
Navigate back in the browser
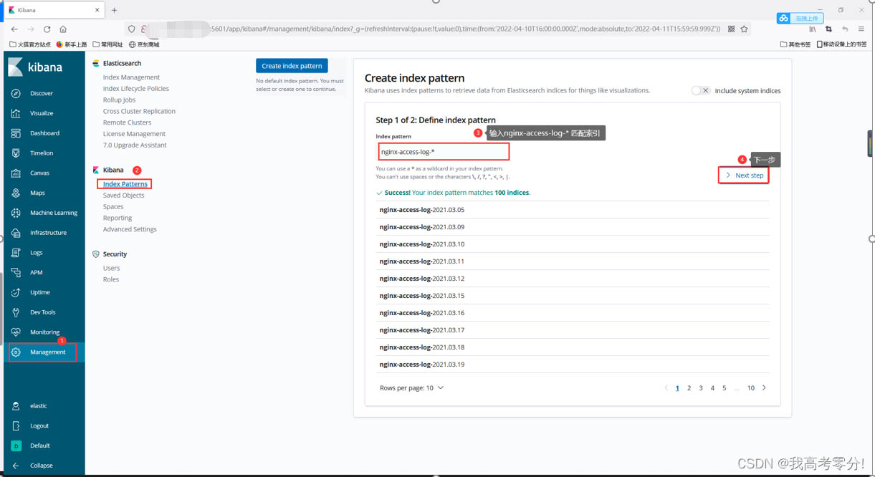coord(14,29)
